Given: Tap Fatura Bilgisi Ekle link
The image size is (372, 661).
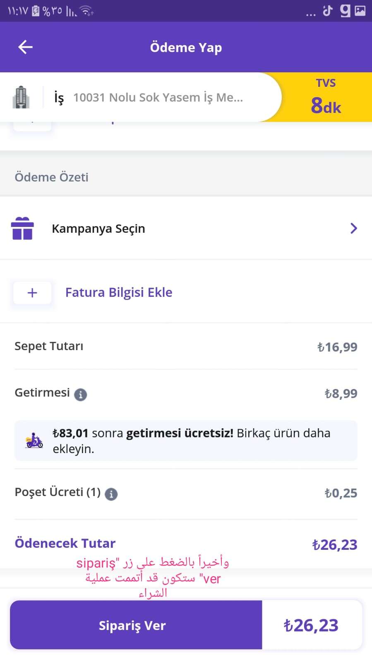Looking at the screenshot, I should click(x=119, y=293).
